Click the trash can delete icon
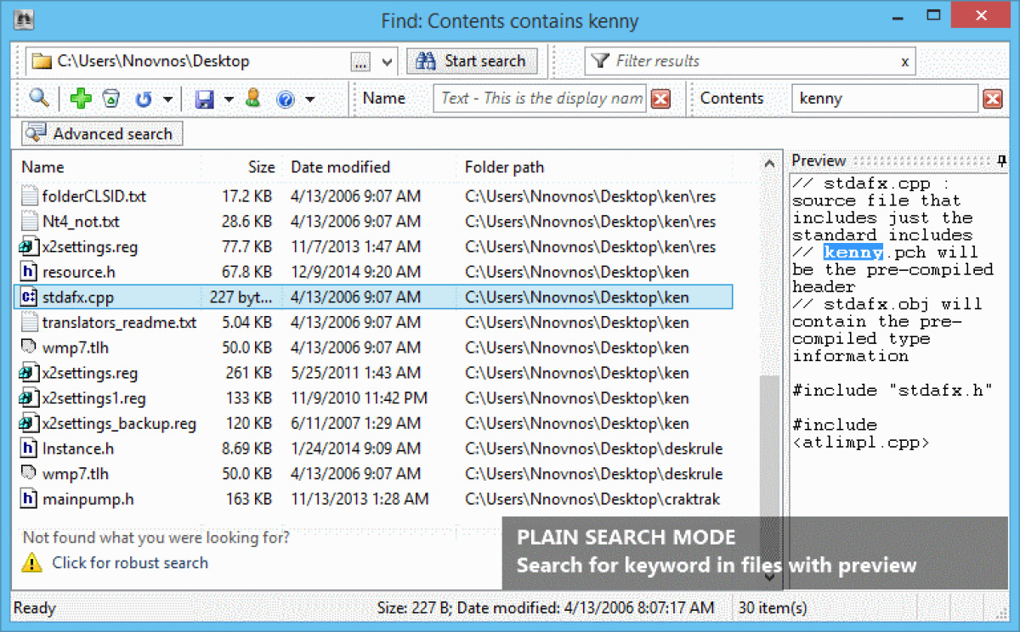This screenshot has width=1020, height=632. pos(111,99)
